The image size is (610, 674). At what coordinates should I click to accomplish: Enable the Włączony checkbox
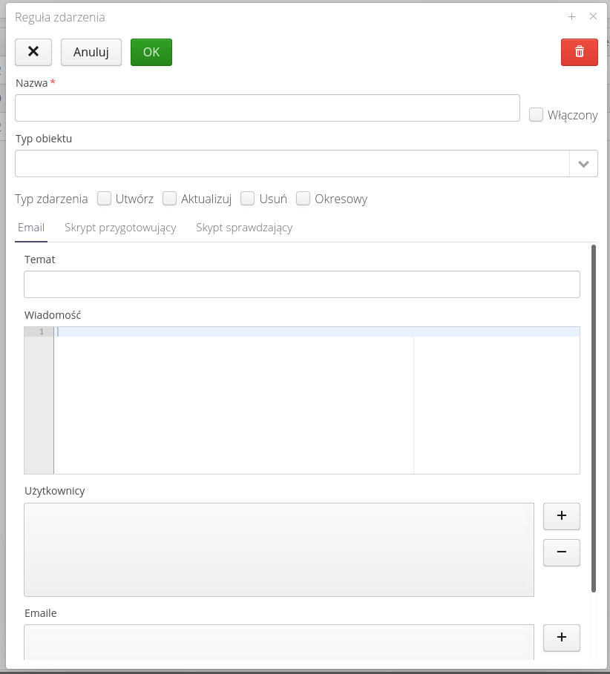[x=536, y=115]
